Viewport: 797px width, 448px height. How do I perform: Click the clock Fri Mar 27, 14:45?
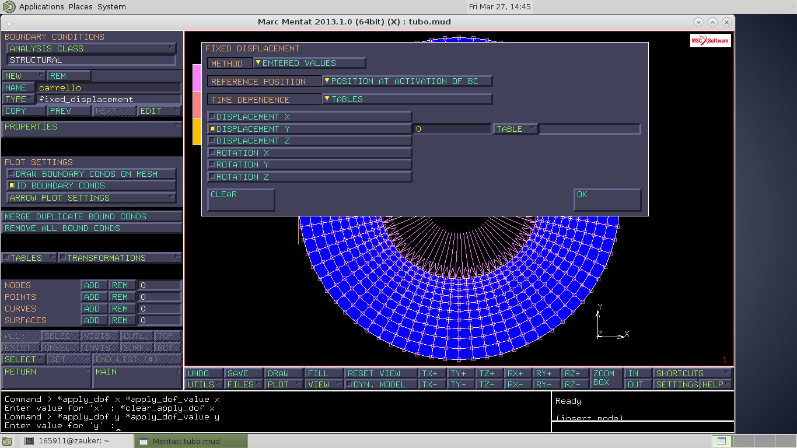coord(499,6)
